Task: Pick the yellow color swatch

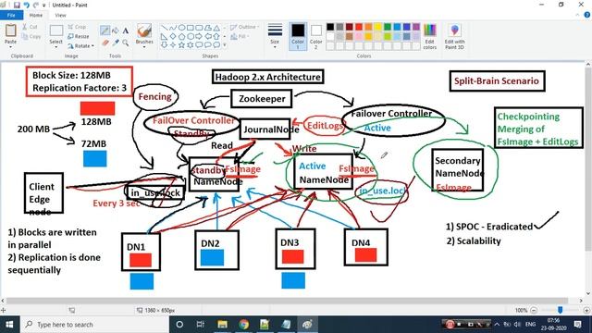Action: pos(378,27)
